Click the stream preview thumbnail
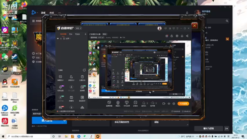This screenshot has height=139, width=247. (x=140, y=69)
